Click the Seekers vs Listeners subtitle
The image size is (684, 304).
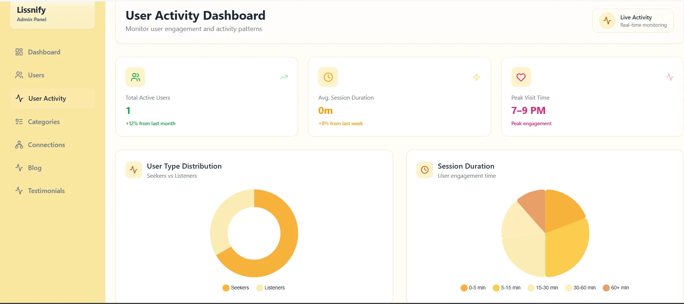(x=172, y=176)
